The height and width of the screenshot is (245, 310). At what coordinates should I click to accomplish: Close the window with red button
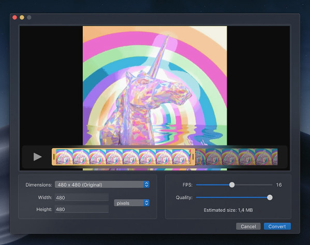pyautogui.click(x=14, y=18)
